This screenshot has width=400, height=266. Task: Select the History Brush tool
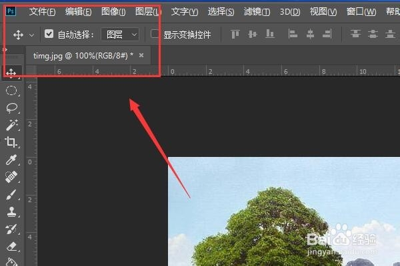click(11, 229)
